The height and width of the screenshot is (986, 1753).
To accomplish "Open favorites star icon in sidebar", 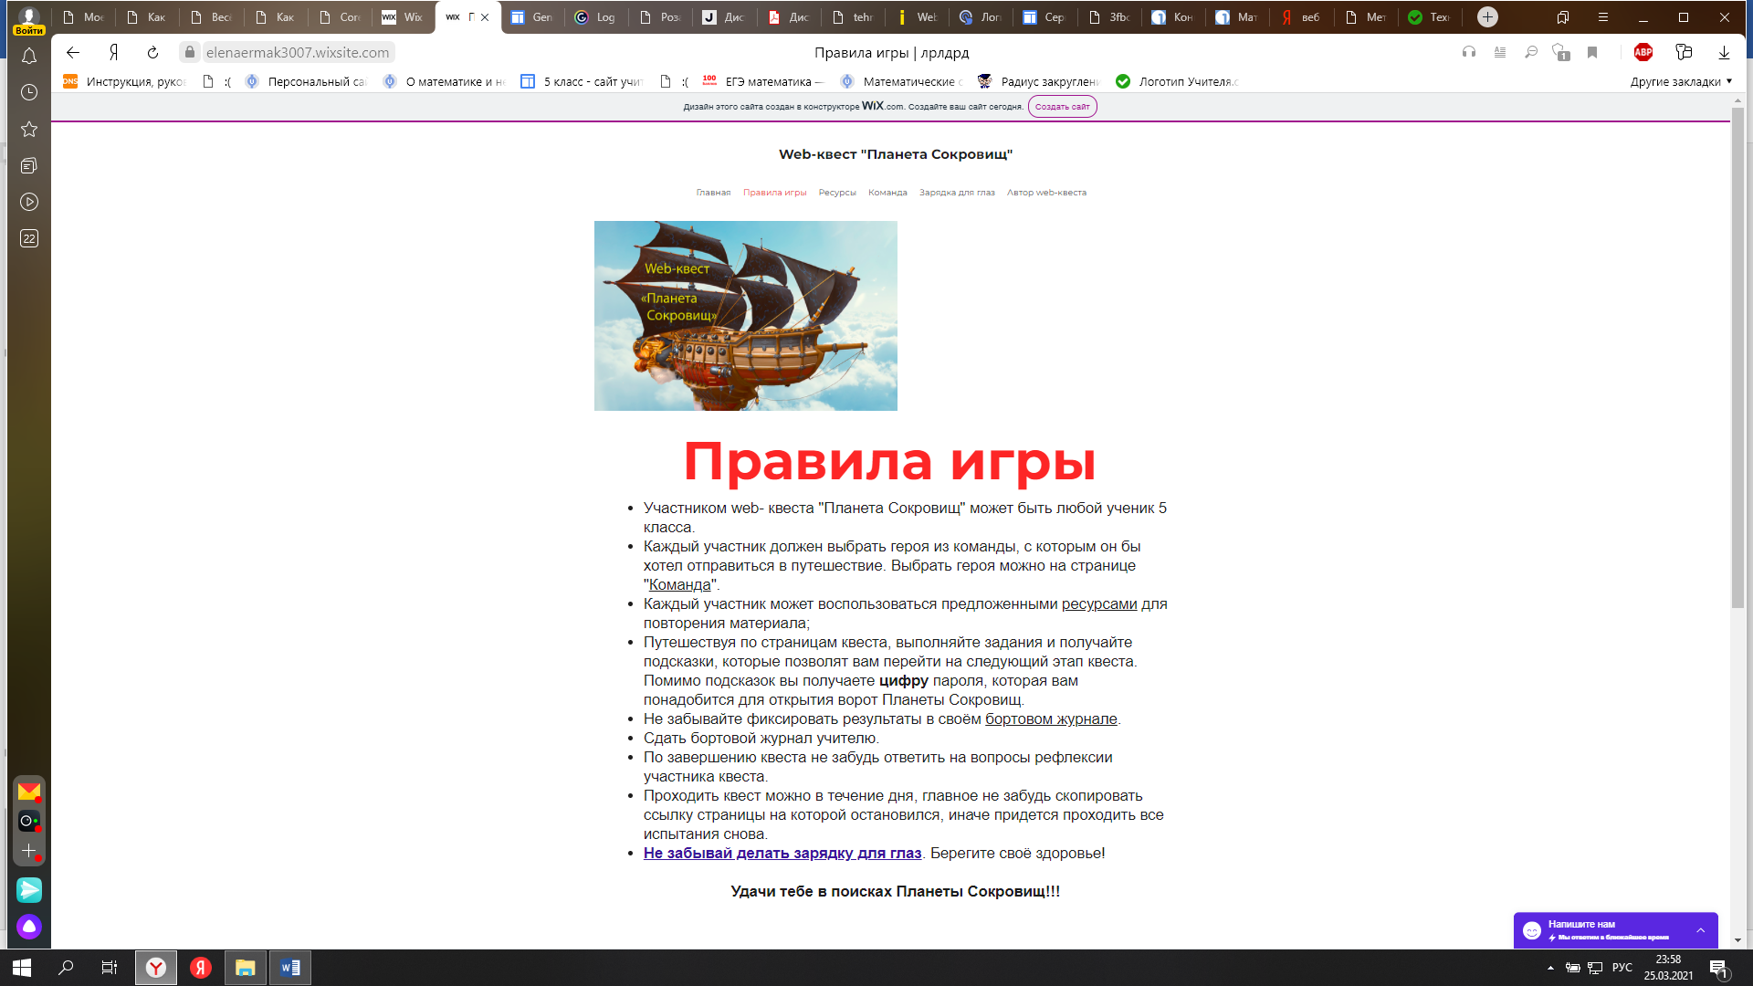I will pos(29,129).
